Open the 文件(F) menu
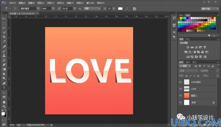 tap(13, 3)
